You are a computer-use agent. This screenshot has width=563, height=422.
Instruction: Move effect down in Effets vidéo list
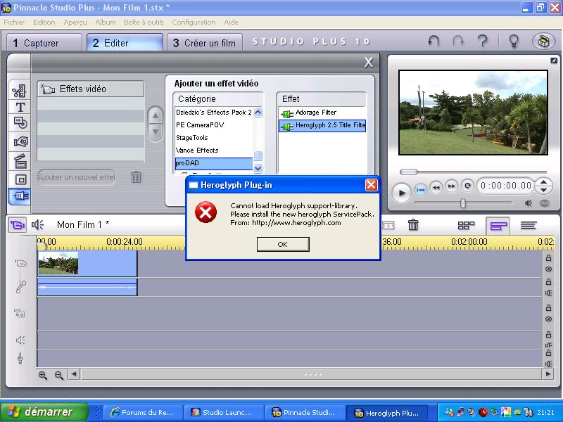pyautogui.click(x=156, y=132)
